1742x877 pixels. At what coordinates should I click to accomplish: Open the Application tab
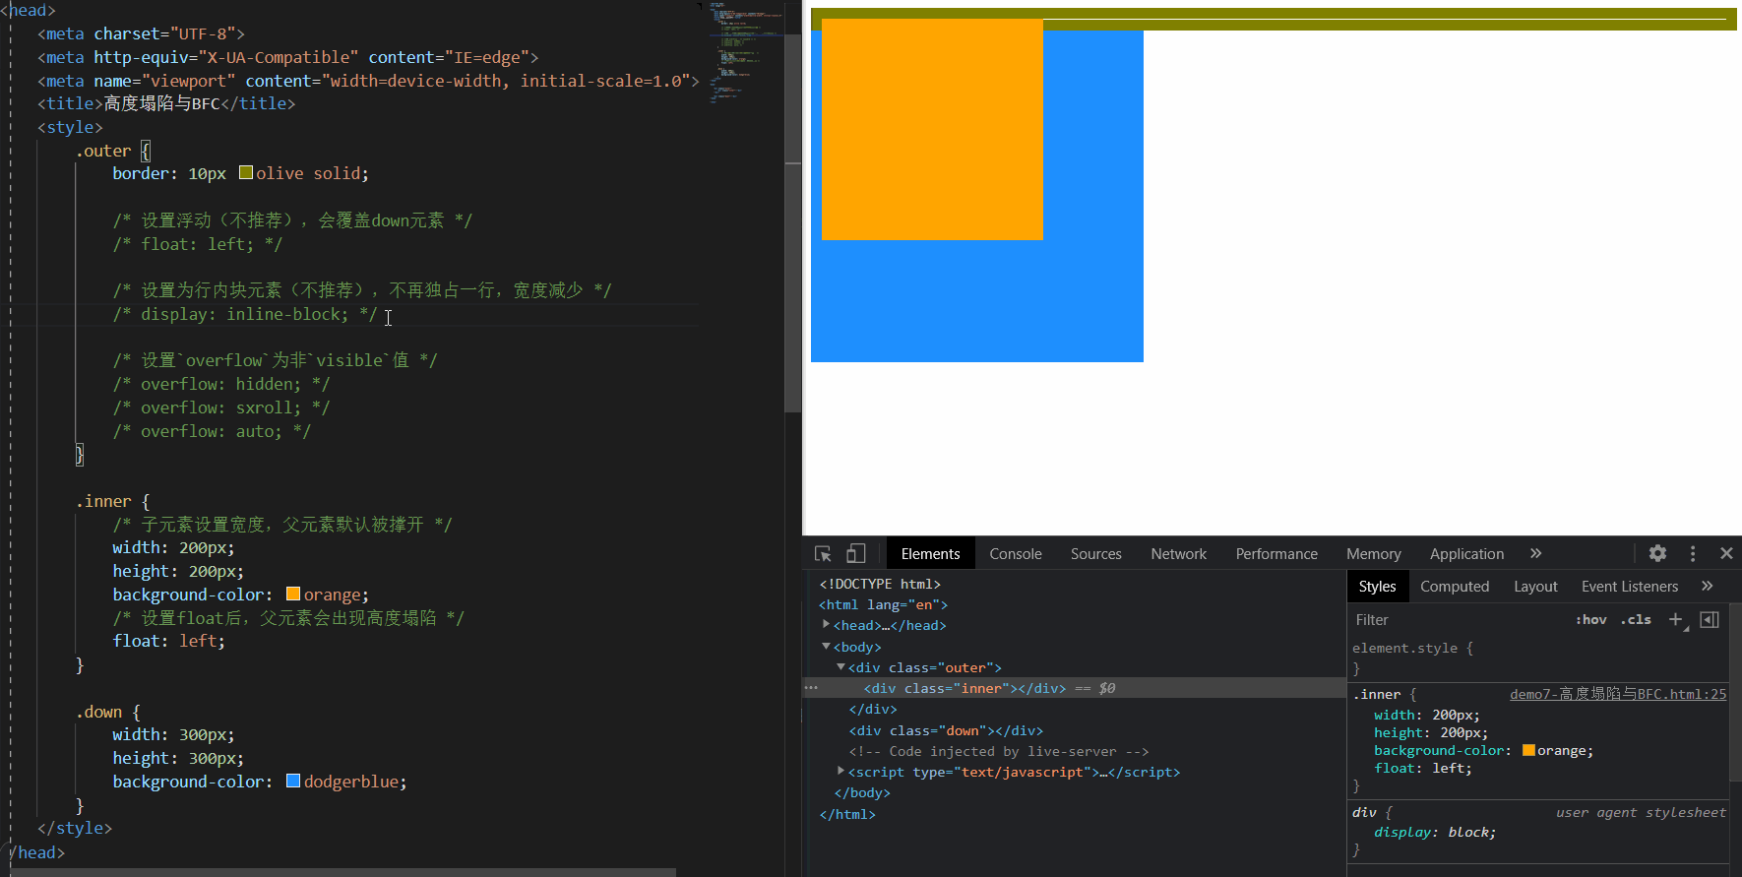click(1466, 553)
